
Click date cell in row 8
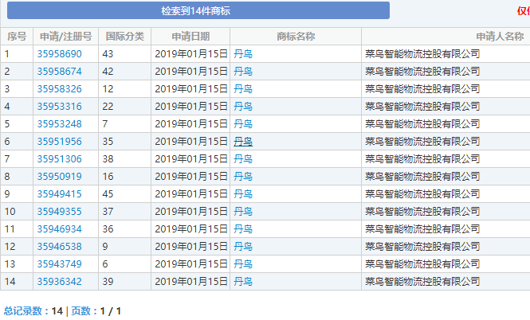[x=191, y=177]
